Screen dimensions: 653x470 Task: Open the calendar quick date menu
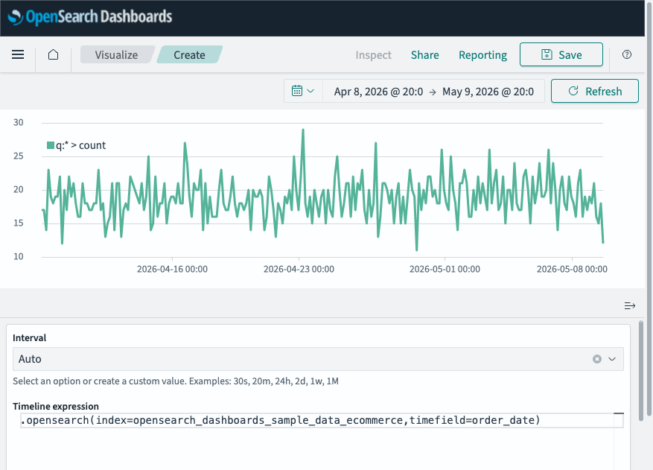(x=303, y=91)
